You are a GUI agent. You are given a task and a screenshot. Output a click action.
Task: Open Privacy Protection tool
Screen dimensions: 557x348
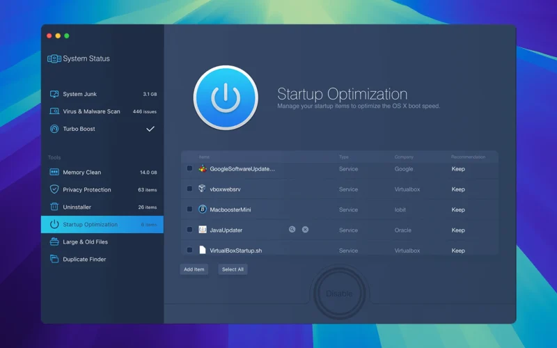102,189
